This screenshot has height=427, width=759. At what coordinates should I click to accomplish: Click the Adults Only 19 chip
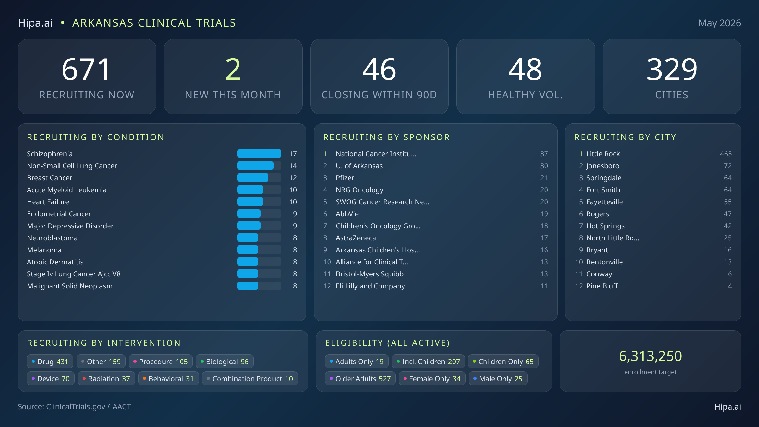(x=357, y=361)
